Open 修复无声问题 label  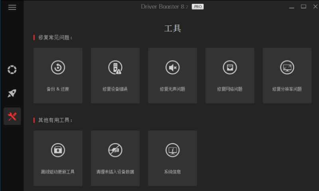[173, 89]
